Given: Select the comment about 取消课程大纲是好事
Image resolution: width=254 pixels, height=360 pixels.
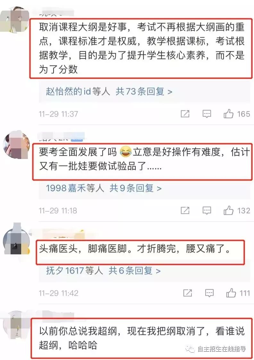Looking at the screenshot, I should click(141, 48).
